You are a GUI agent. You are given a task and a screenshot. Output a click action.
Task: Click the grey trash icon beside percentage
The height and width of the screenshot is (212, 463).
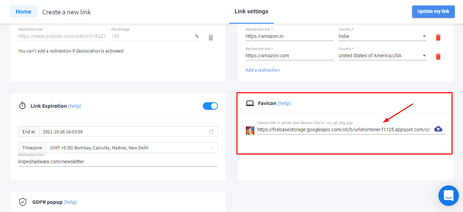click(x=211, y=37)
